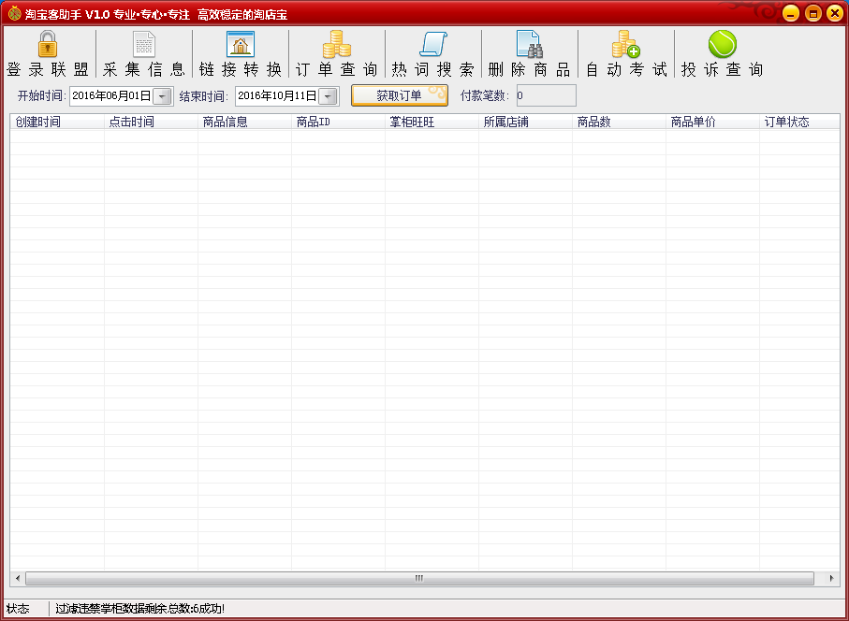
Task: Sort by 创建时间 column header
Action: click(57, 123)
